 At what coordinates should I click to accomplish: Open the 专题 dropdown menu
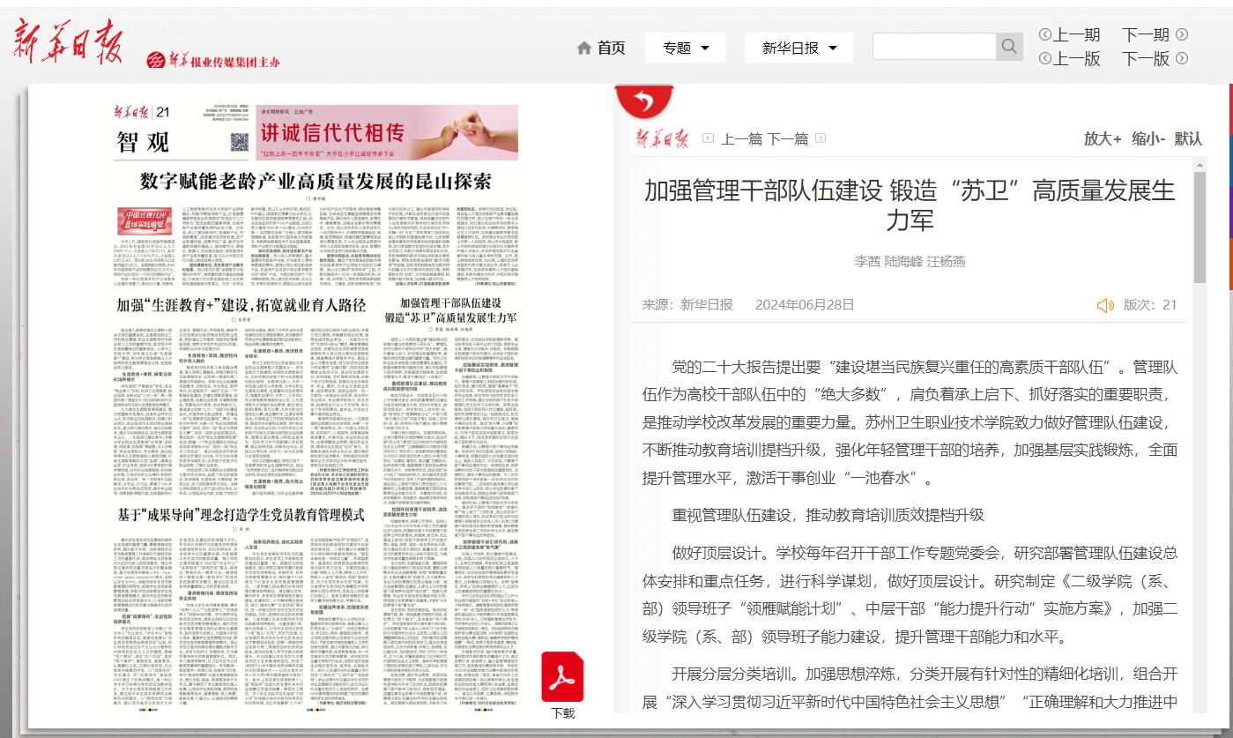coord(687,48)
